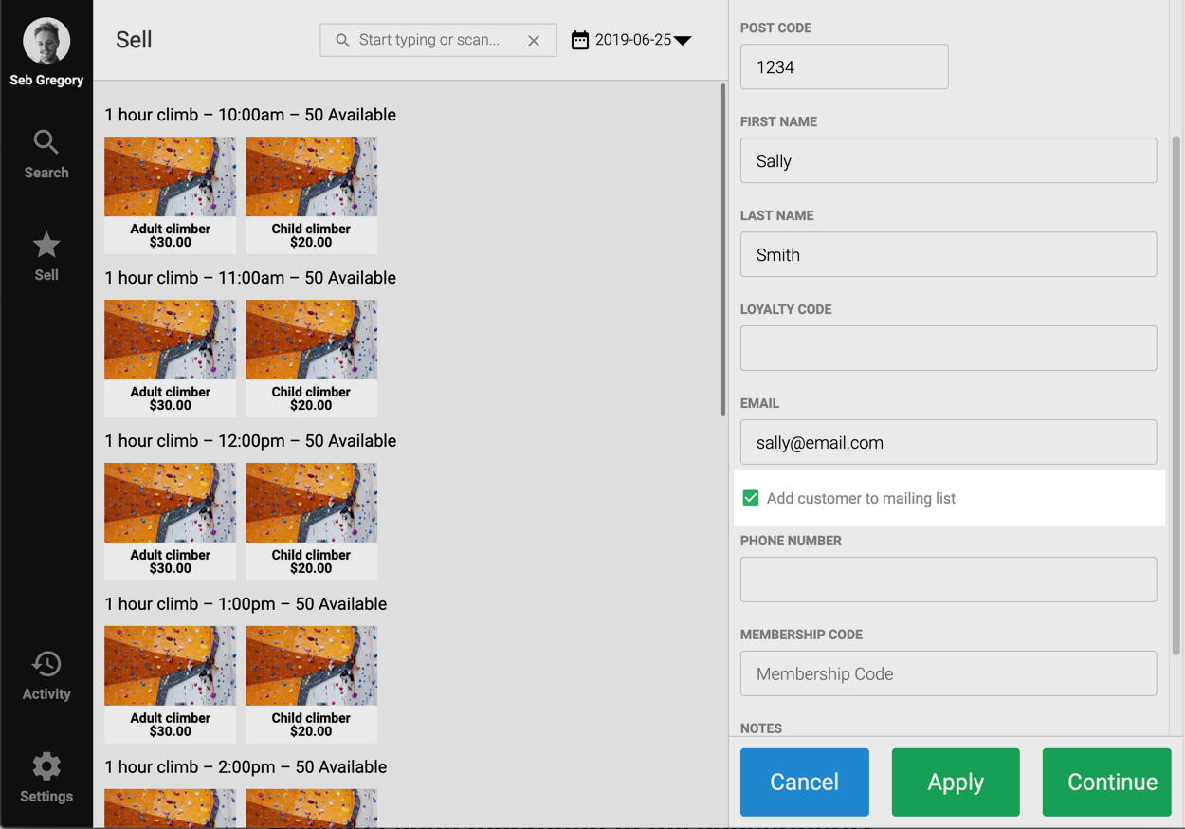Click the Last Name field containing Smith
The height and width of the screenshot is (829, 1185).
[x=948, y=254]
